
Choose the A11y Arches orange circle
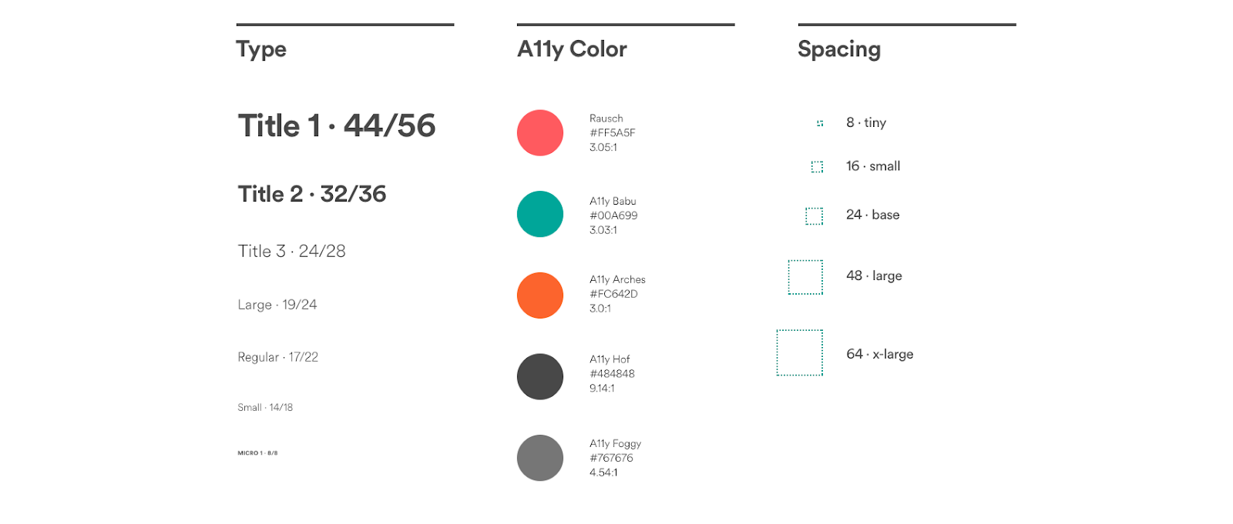(x=540, y=295)
